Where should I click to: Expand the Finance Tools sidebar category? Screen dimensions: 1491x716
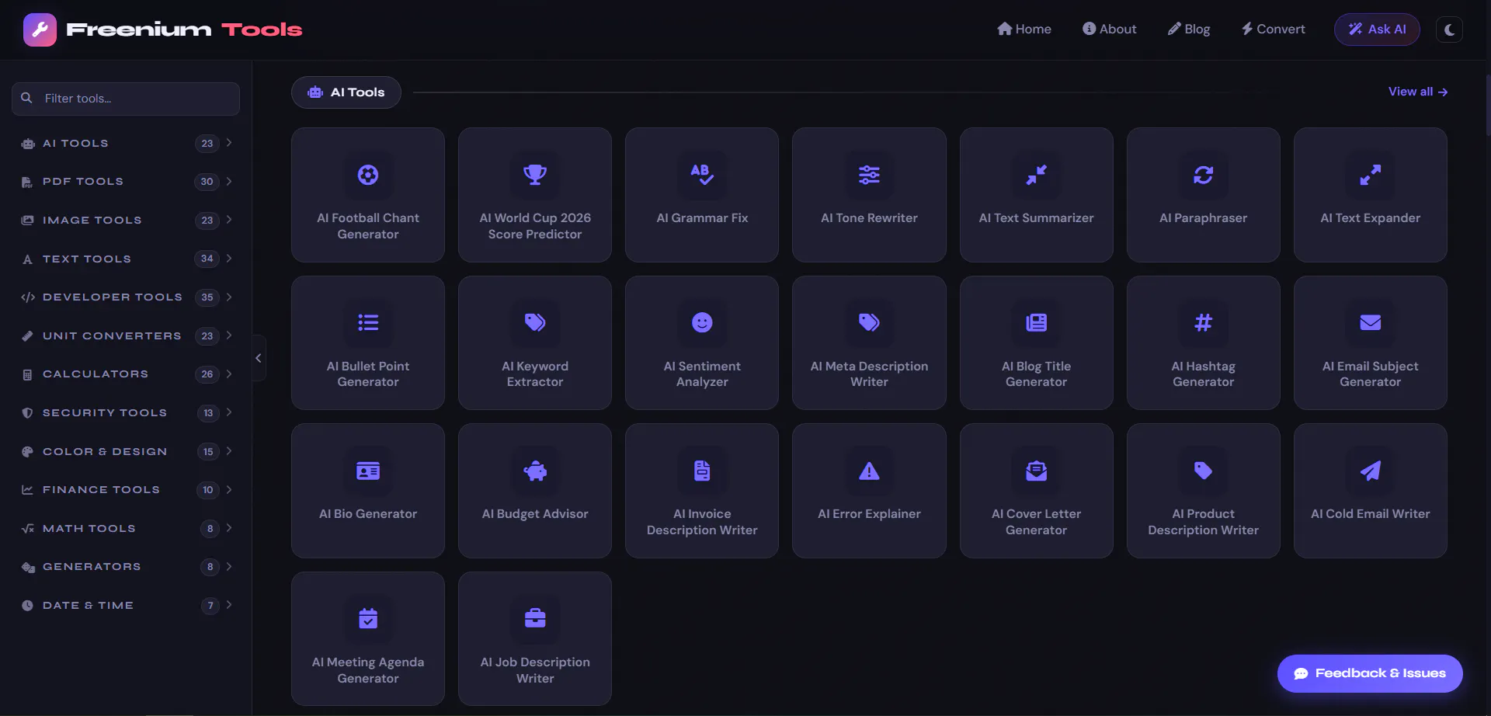[126, 489]
